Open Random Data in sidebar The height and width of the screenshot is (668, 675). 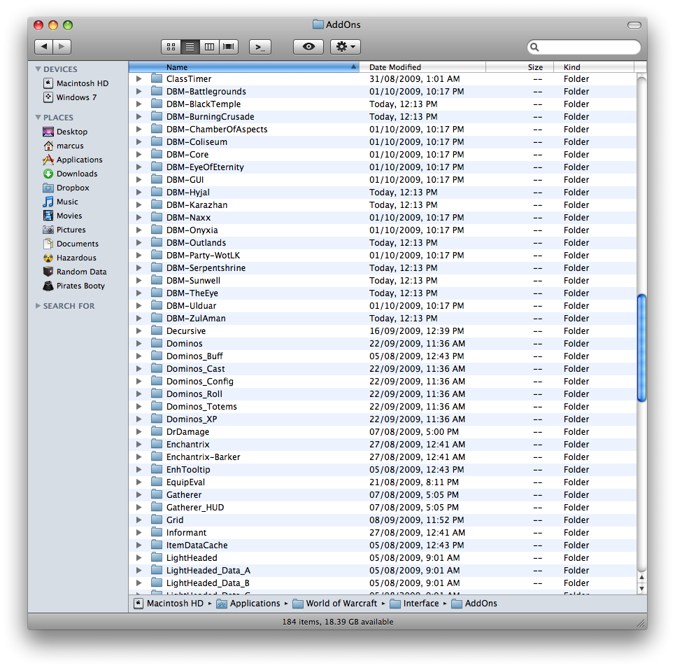tap(75, 272)
